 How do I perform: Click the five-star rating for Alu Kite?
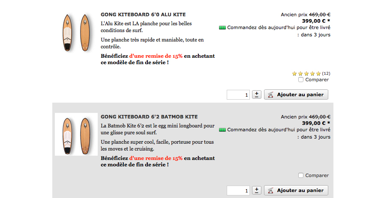click(306, 74)
